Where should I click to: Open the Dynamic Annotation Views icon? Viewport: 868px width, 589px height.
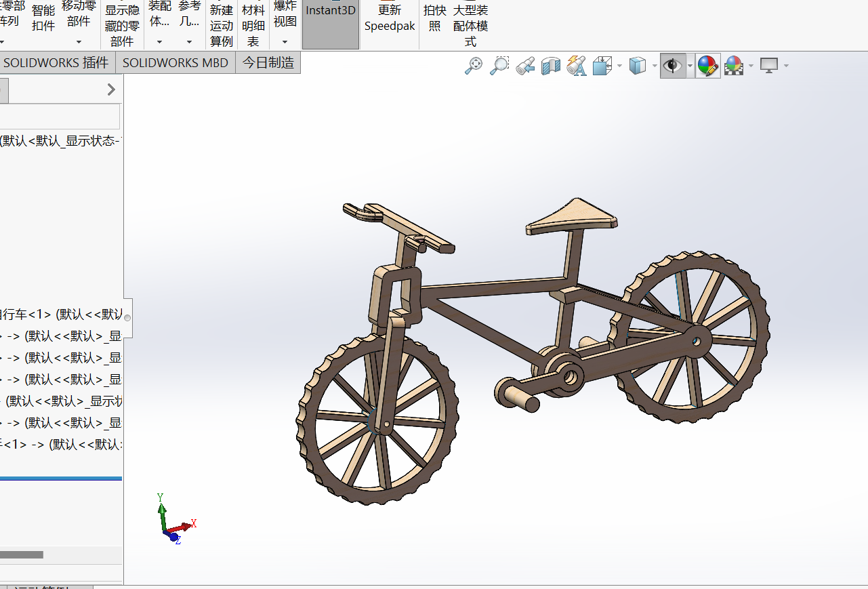pyautogui.click(x=577, y=66)
